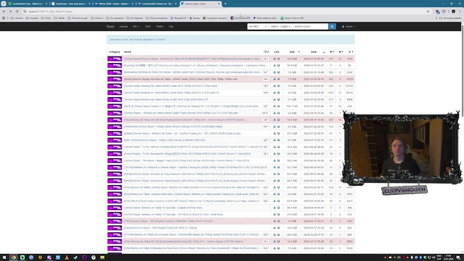Sort results by completed downloads checkmark column

tap(350, 52)
